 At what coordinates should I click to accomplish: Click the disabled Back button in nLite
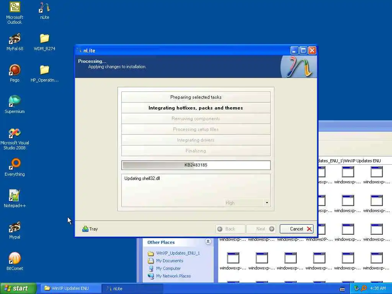(x=230, y=229)
